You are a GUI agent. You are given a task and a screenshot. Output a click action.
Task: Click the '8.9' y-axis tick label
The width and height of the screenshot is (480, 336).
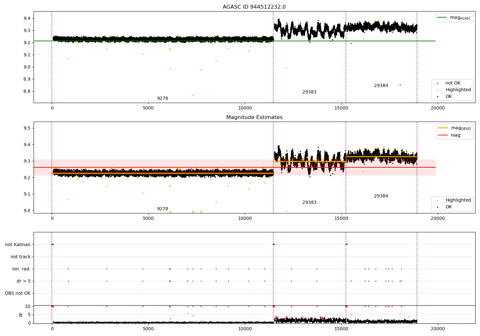[27, 79]
